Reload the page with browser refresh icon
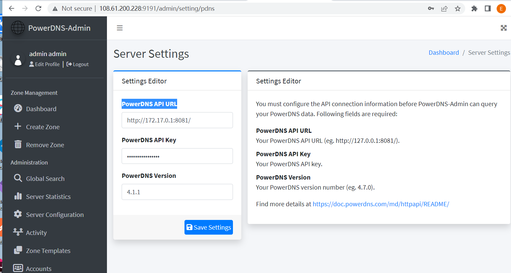 [38, 8]
